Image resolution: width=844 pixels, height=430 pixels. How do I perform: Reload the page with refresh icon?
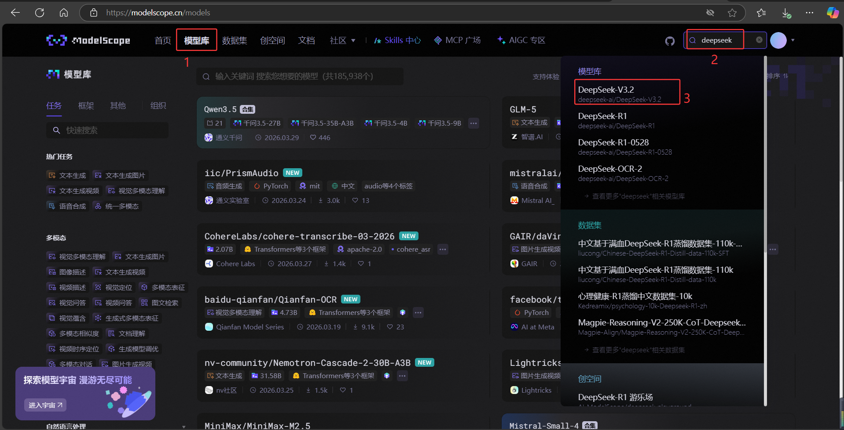coord(40,13)
